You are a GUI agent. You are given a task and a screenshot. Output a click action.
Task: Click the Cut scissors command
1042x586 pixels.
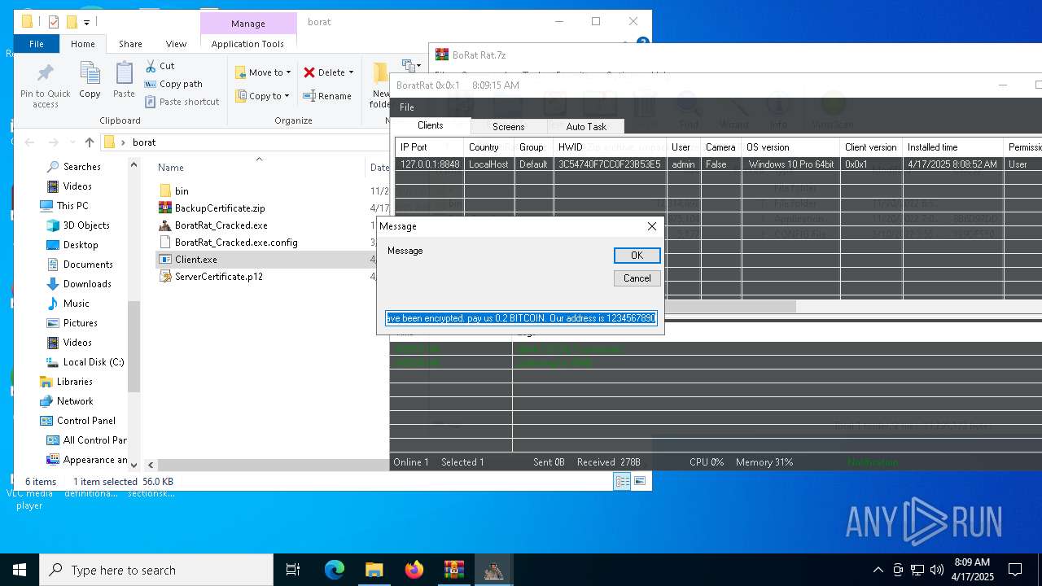tap(160, 66)
